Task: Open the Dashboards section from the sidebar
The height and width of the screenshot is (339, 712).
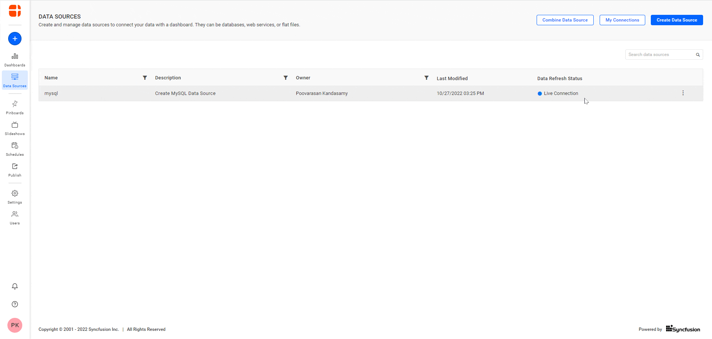Action: 14,59
